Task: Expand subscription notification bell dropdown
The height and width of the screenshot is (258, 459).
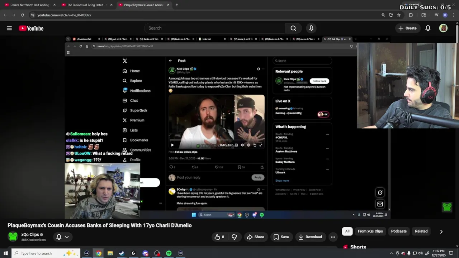Action: (x=62, y=237)
